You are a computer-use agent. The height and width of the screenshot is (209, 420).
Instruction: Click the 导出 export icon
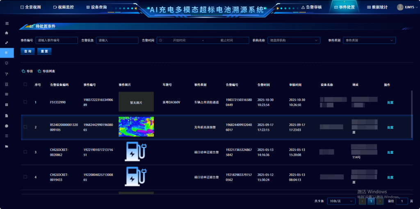(x=23, y=71)
